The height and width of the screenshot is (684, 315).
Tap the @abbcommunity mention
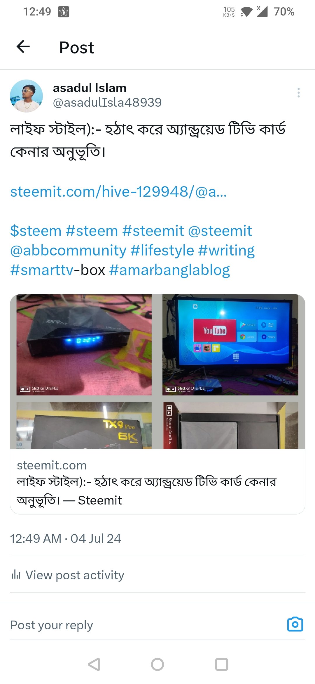coord(68,251)
